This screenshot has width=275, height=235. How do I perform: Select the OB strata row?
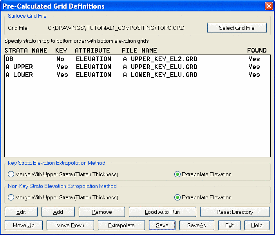pos(137,59)
